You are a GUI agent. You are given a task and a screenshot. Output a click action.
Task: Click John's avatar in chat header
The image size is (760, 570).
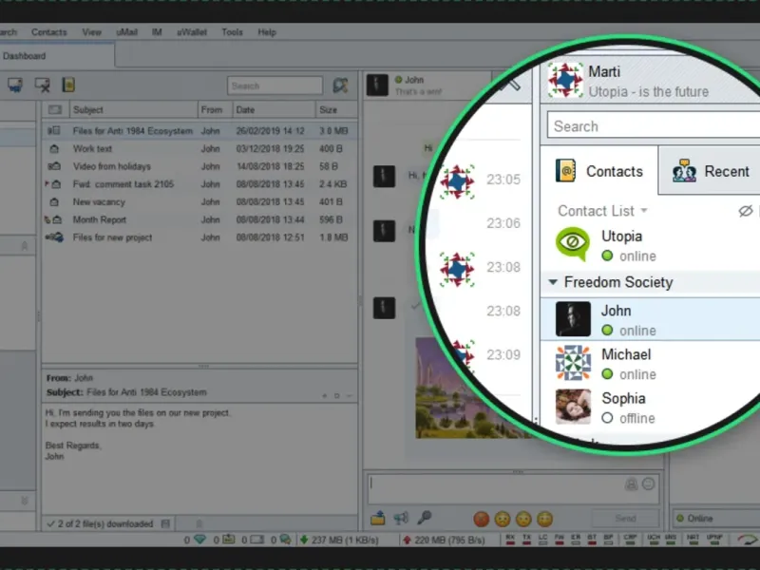click(377, 85)
